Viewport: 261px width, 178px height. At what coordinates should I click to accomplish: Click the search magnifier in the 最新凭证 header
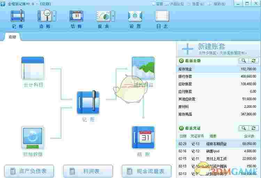(x=244, y=128)
